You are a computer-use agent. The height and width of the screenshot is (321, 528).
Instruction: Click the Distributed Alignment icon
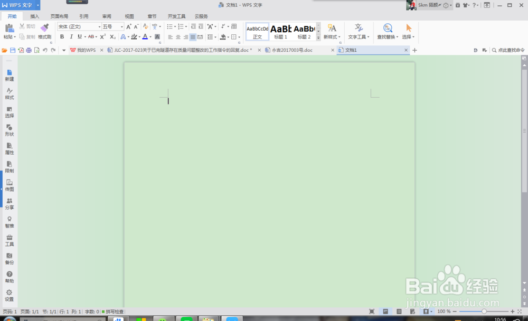200,37
